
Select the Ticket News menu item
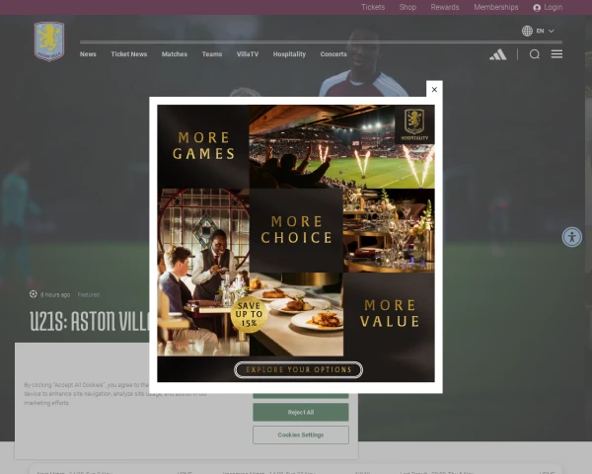(x=128, y=54)
